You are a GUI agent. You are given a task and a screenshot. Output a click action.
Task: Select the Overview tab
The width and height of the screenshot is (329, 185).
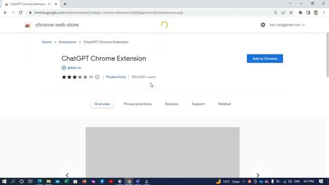point(102,104)
